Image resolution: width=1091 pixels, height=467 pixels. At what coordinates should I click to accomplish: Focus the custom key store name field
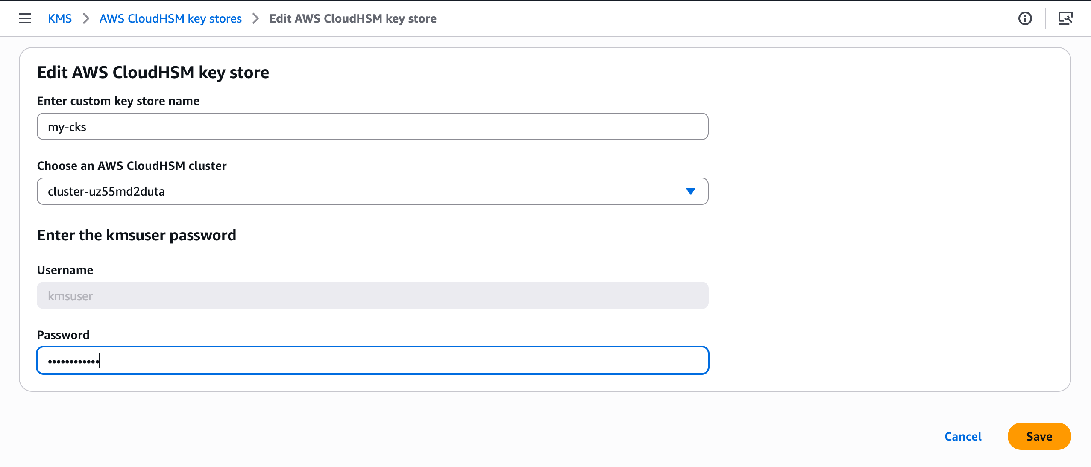[372, 127]
